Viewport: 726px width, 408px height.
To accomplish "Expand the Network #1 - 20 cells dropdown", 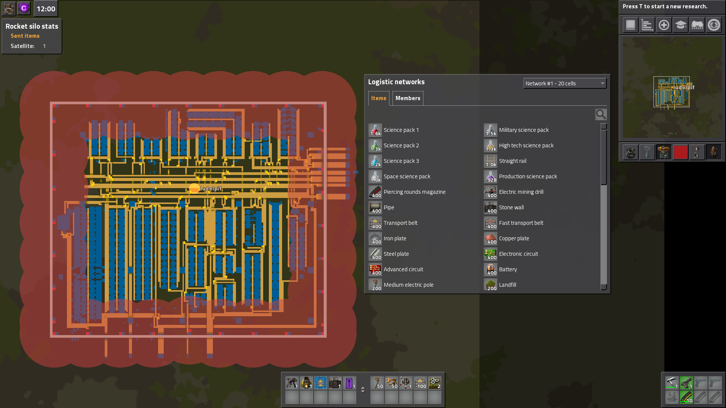I will coord(565,83).
